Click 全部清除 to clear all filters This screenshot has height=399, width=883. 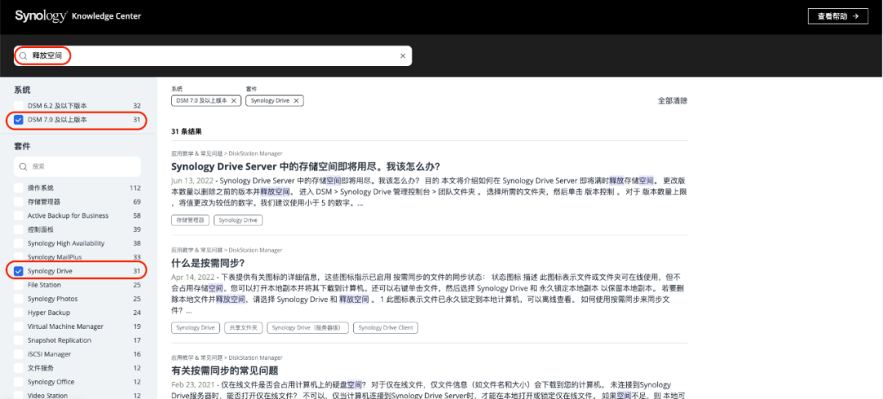click(672, 101)
